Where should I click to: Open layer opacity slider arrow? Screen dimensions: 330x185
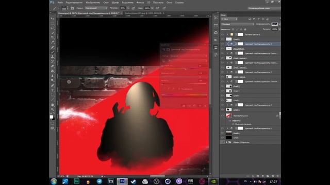point(279,24)
